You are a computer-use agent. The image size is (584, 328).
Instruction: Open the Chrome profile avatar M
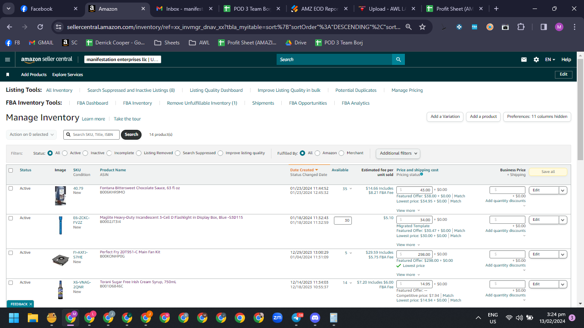coord(559,27)
